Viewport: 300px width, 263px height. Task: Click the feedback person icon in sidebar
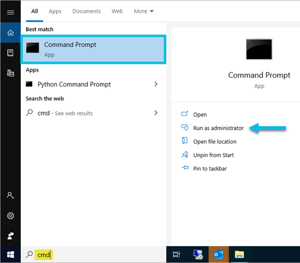[11, 236]
